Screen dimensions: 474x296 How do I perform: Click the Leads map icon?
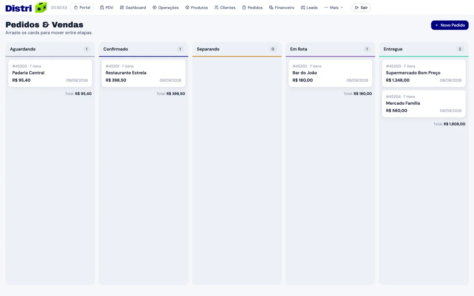303,8
